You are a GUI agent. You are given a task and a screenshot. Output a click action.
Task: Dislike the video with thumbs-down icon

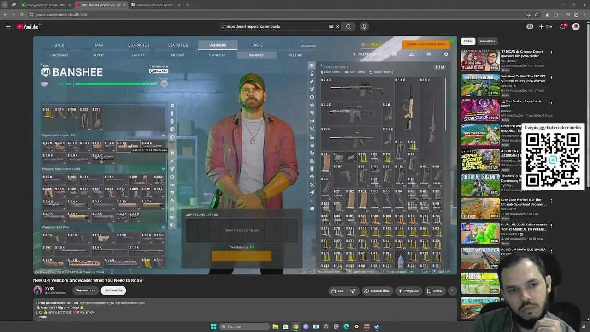pyautogui.click(x=353, y=291)
